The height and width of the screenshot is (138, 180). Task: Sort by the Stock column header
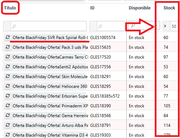point(169,8)
